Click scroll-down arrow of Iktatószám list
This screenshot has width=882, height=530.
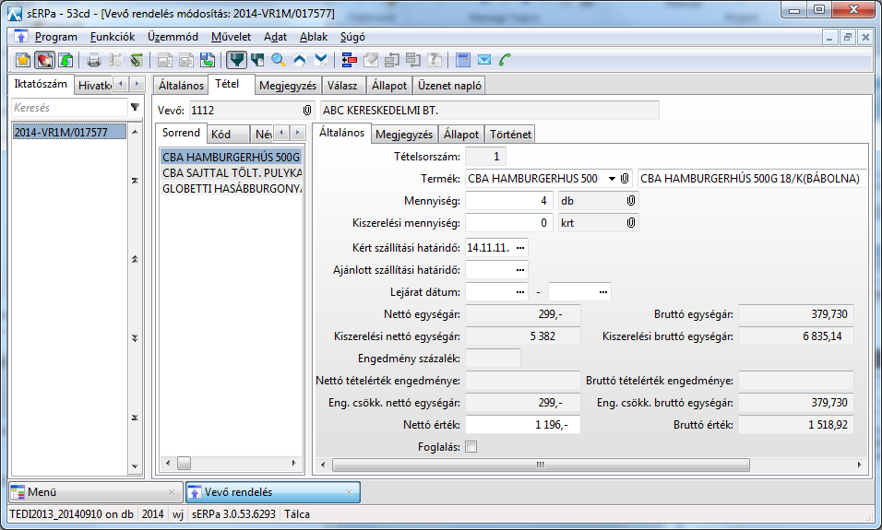pos(135,466)
